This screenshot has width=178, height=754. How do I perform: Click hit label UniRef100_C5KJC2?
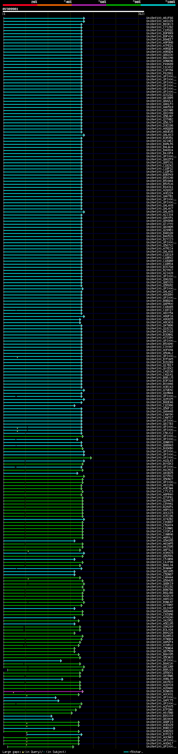click(160, 433)
